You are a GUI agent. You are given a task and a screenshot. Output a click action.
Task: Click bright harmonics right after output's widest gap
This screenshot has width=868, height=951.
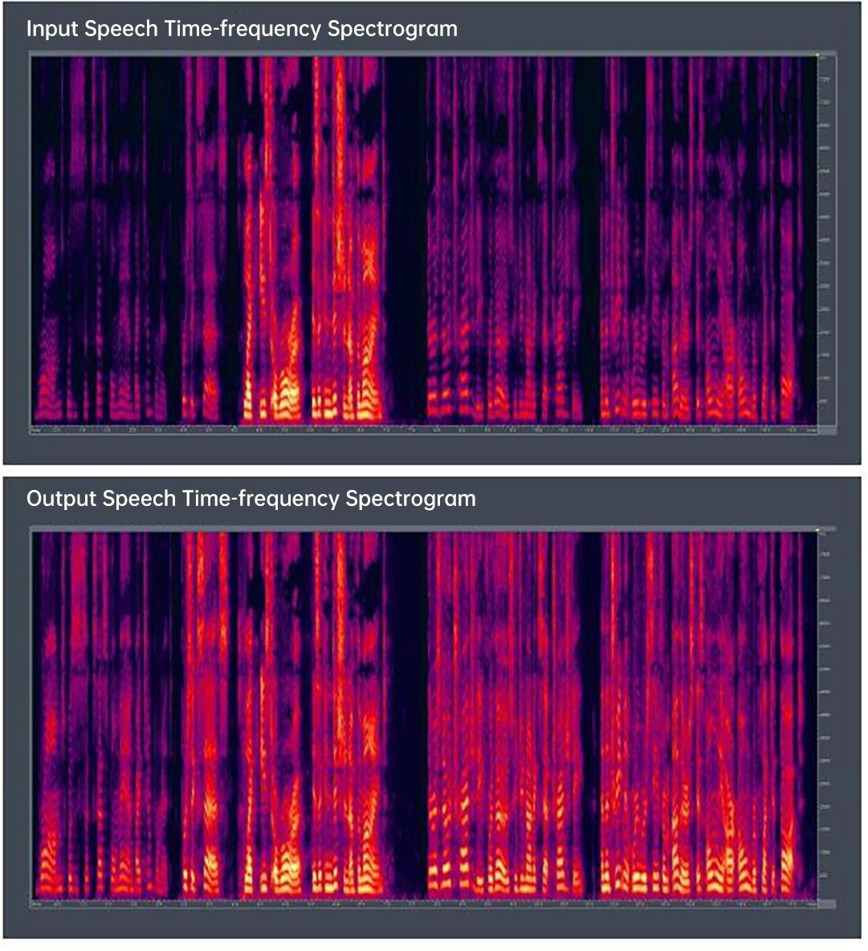pyautogui.click(x=440, y=871)
